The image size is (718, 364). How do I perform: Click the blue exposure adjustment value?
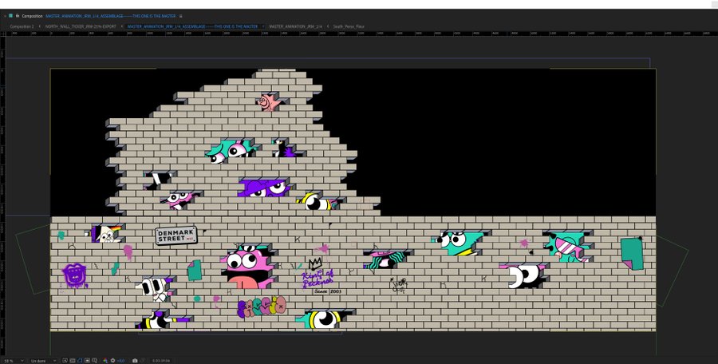tap(121, 360)
